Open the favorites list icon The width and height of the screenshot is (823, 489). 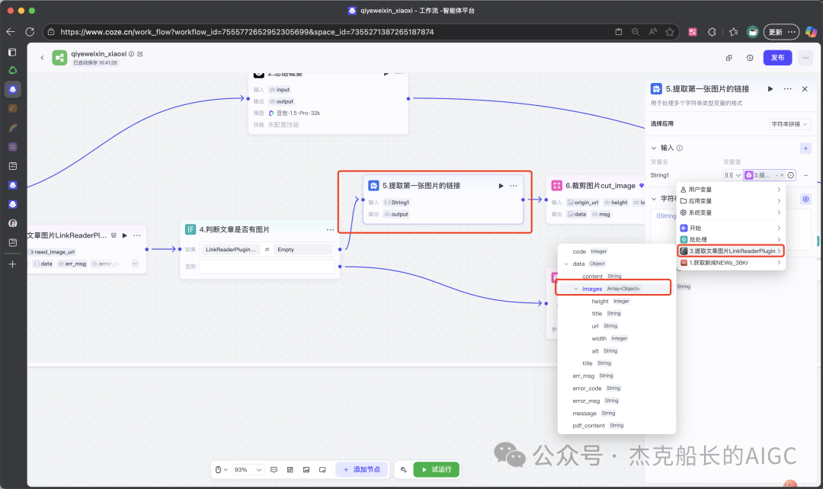tap(733, 32)
